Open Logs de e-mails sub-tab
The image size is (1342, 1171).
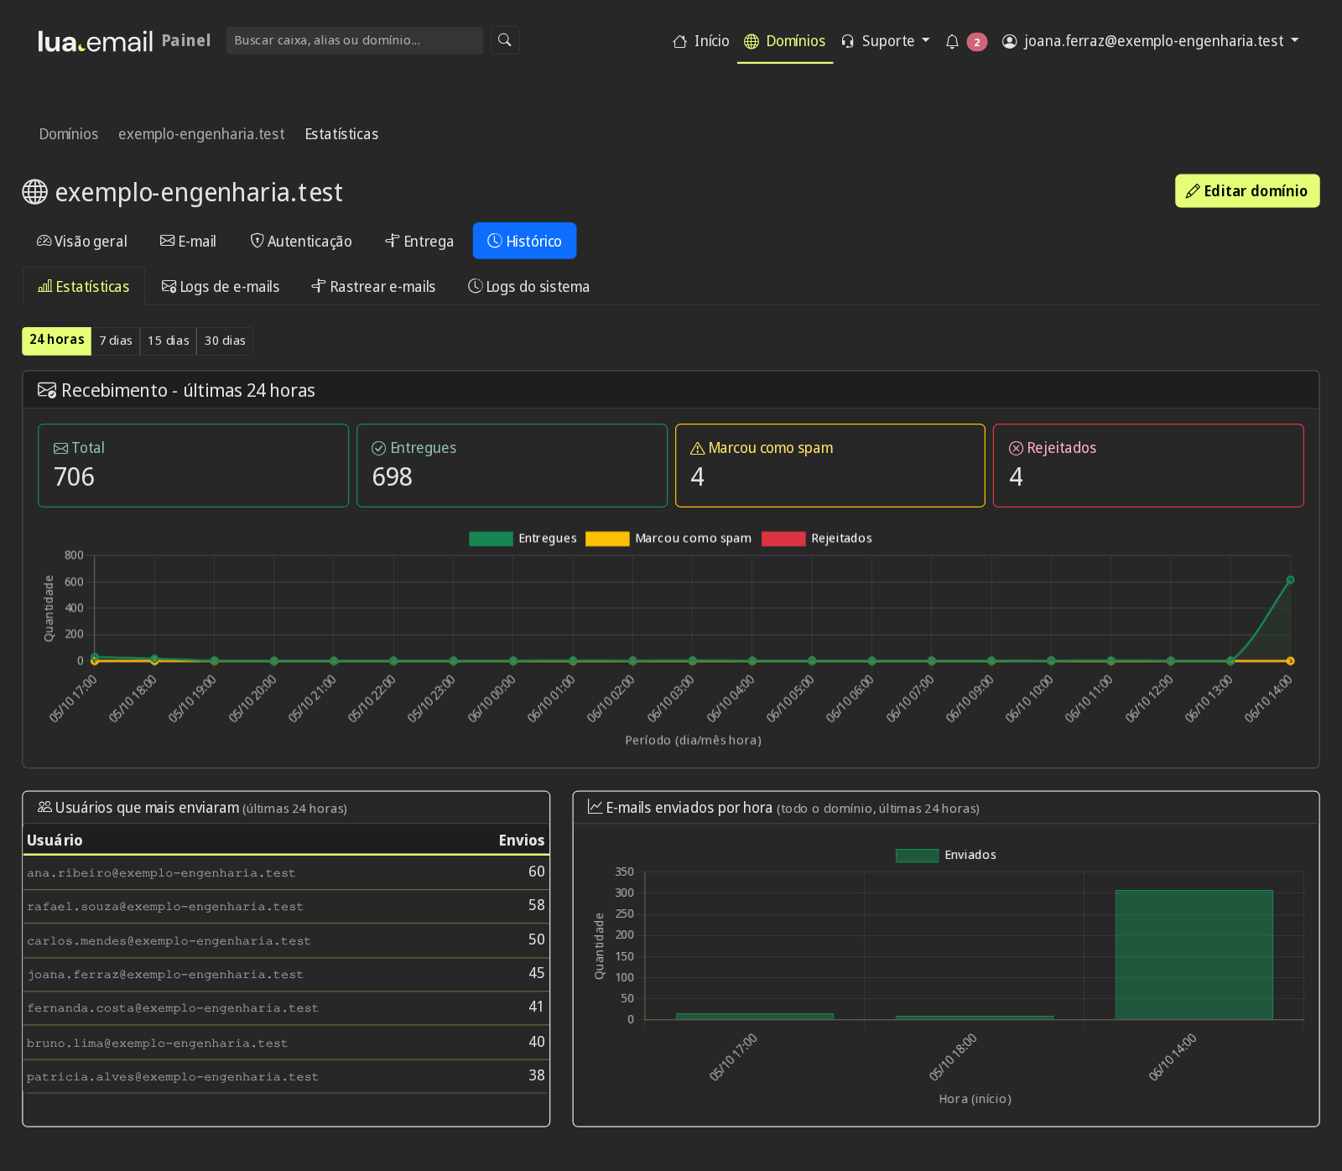[x=221, y=287]
